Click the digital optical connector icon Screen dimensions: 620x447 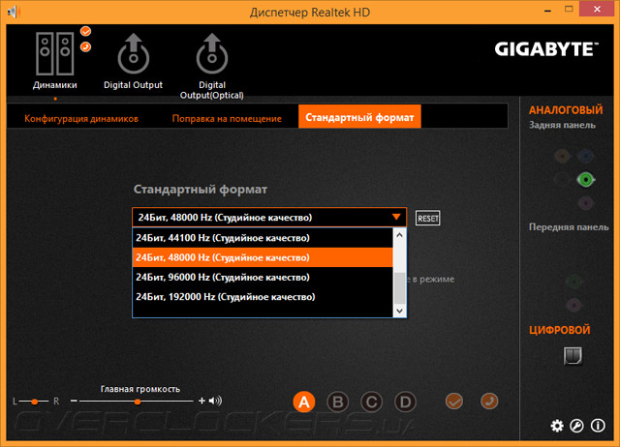[573, 356]
